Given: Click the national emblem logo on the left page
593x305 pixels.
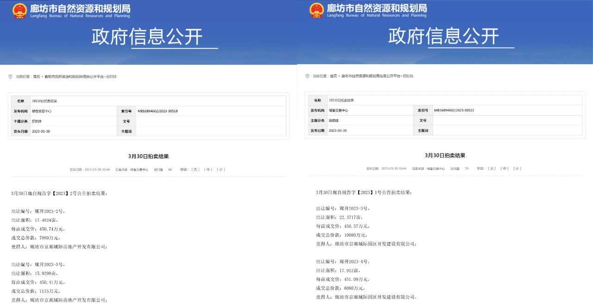Looking at the screenshot, I should coord(20,11).
